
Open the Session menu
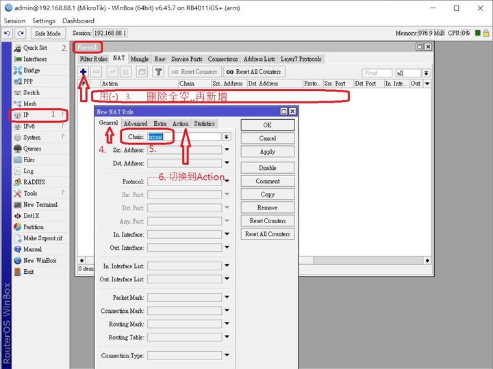pos(14,21)
